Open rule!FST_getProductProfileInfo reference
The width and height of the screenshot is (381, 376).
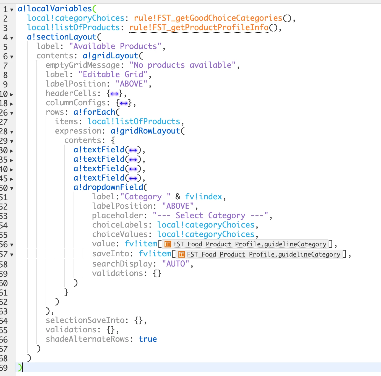pos(199,28)
